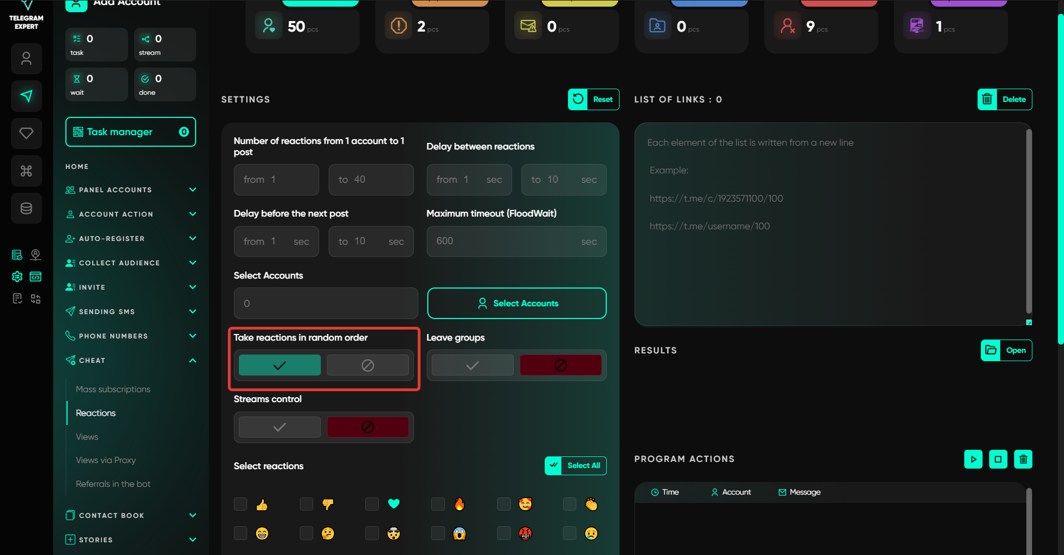This screenshot has width=1064, height=555.
Task: Reset the settings
Action: tap(594, 100)
